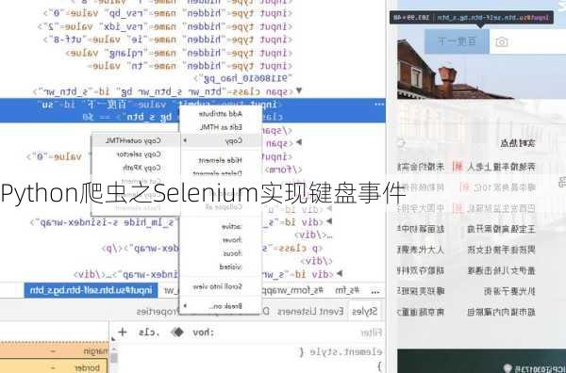The height and width of the screenshot is (373, 566).
Task: Select the hidden input row named rqlang
Action: (x=178, y=53)
